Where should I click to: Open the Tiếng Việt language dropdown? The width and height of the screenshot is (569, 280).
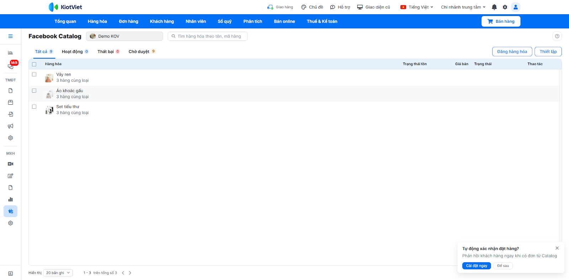click(x=417, y=7)
